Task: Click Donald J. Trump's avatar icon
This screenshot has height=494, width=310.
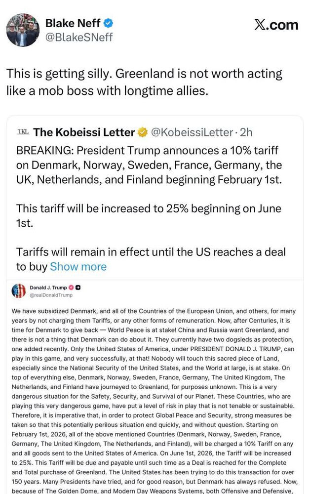Action: click(x=18, y=291)
